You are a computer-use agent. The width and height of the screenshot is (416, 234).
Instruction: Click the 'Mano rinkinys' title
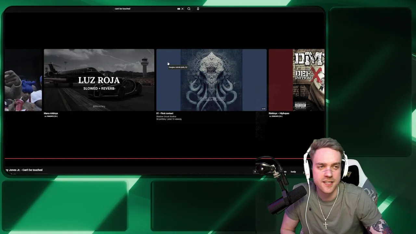51,113
